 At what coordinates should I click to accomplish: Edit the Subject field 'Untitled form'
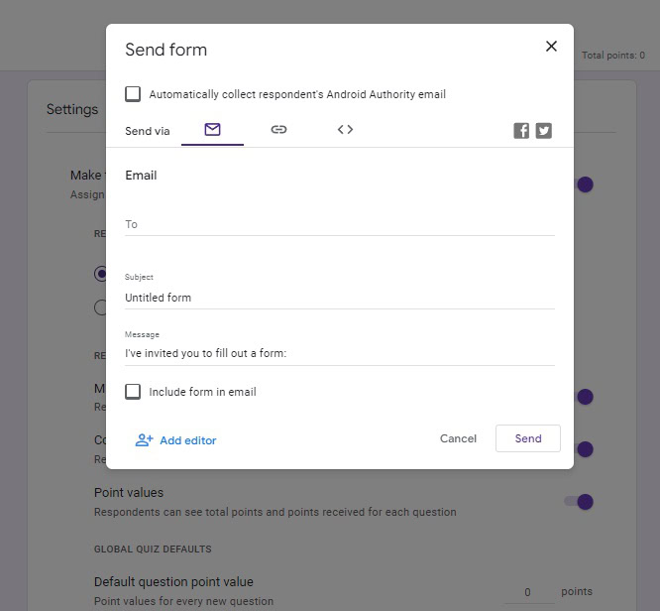(339, 298)
